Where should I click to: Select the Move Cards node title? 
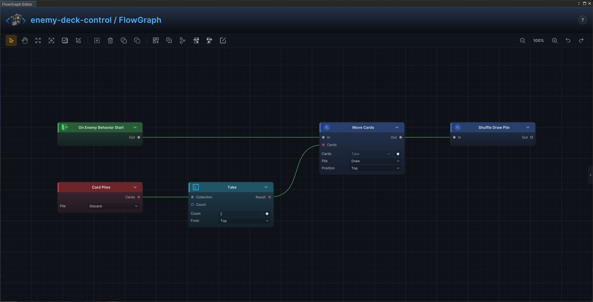[363, 127]
